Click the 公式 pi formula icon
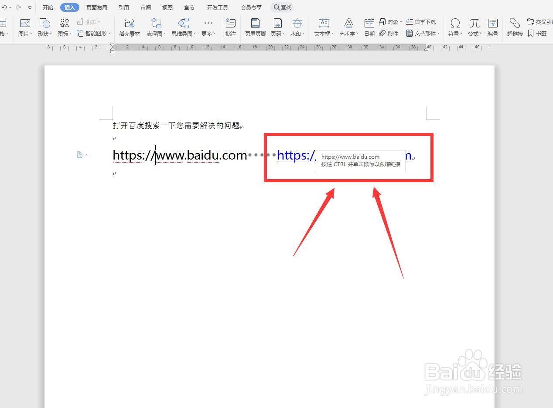 [474, 23]
